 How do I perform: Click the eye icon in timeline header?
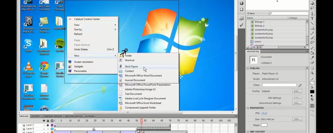click(44, 121)
